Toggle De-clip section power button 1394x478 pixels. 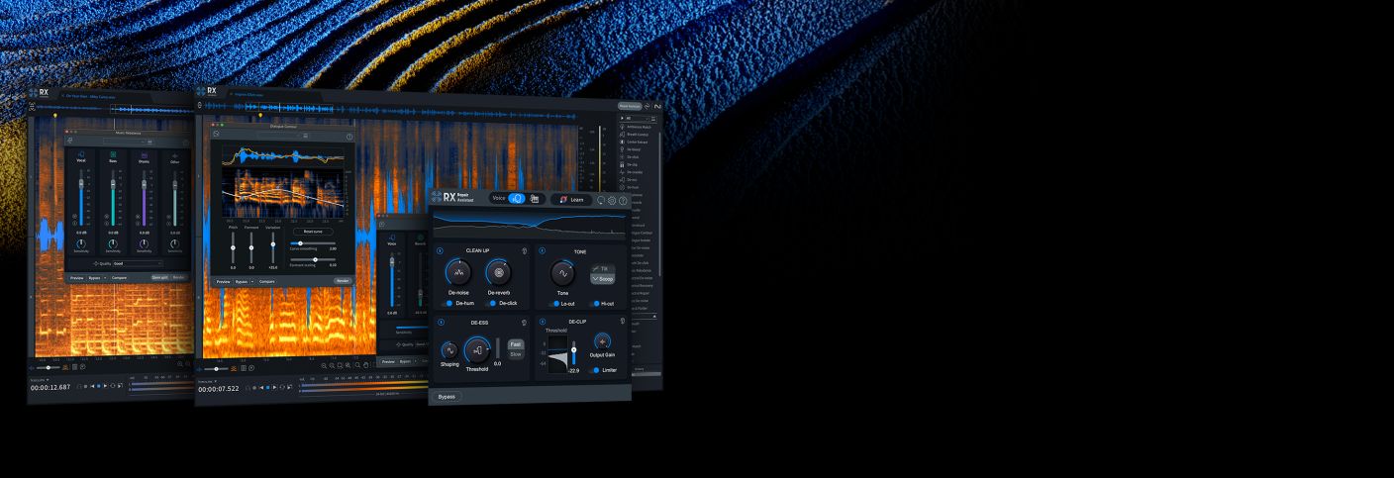tap(544, 321)
